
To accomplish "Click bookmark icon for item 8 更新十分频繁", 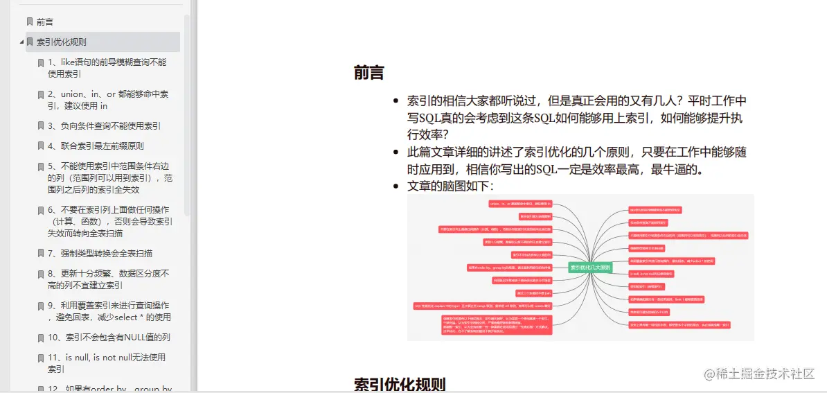I will point(41,274).
